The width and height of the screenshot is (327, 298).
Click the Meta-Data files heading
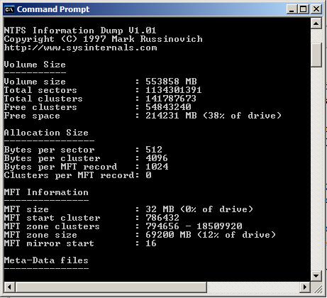click(x=46, y=260)
